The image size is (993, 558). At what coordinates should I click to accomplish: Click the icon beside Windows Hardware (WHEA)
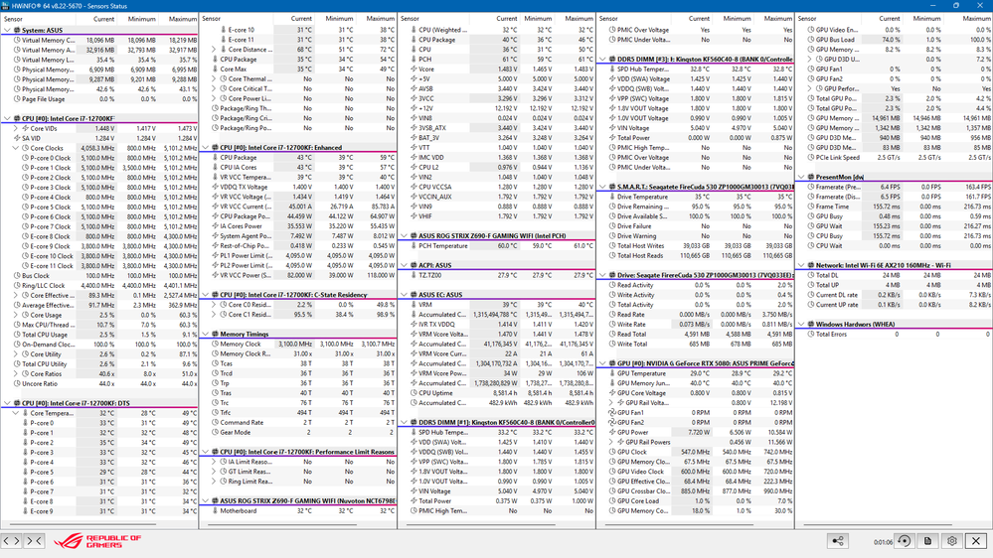(x=811, y=325)
